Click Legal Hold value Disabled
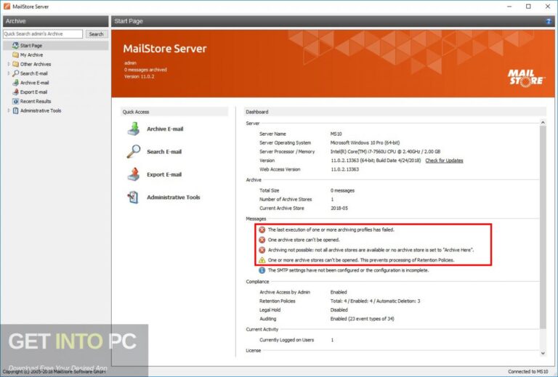The image size is (558, 377). coord(339,309)
